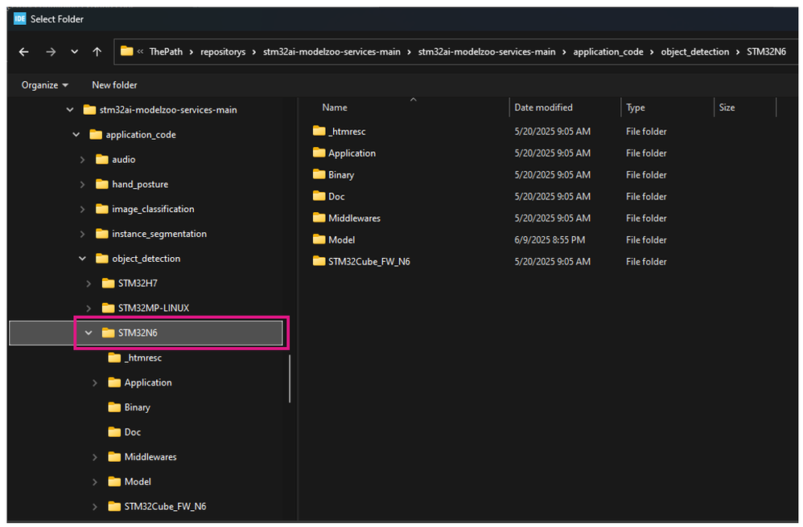Click STM32N6 segment in breadcrumb
Viewport: 803px width, 527px height.
click(x=766, y=51)
